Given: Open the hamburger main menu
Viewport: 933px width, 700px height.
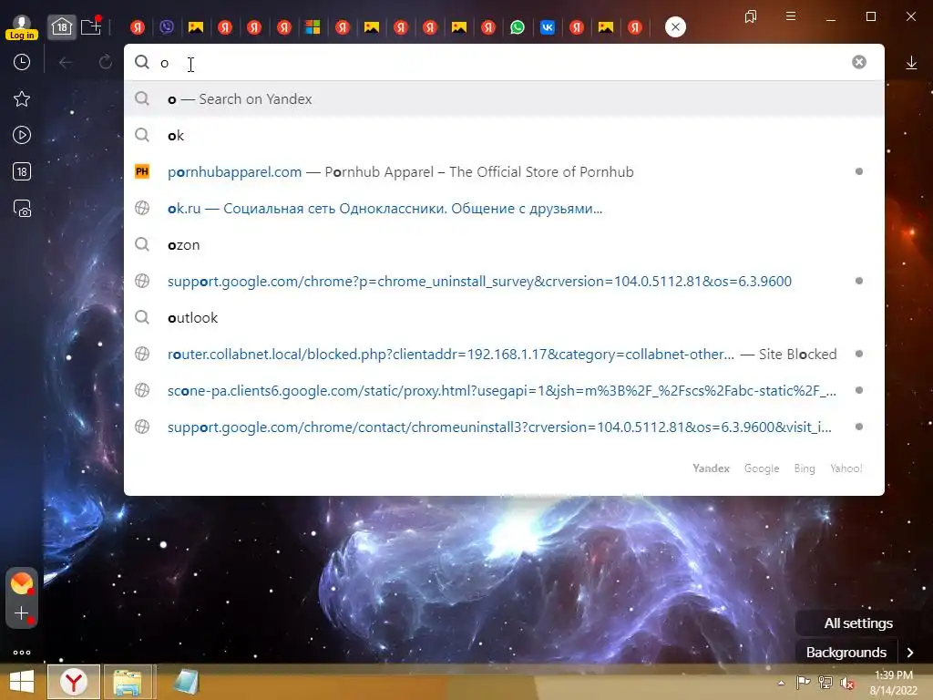Looking at the screenshot, I should 791,16.
